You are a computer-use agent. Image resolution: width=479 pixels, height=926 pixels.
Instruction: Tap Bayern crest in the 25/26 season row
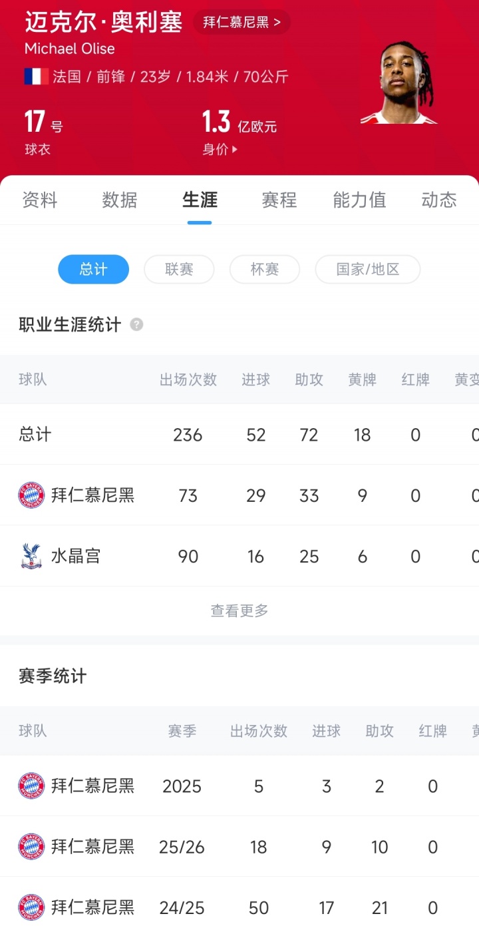point(31,847)
